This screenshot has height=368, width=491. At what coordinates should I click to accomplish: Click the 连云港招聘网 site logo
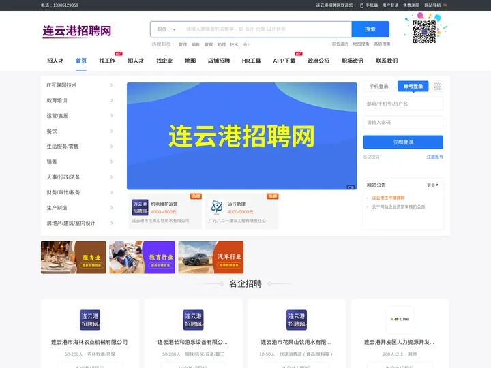pos(77,31)
